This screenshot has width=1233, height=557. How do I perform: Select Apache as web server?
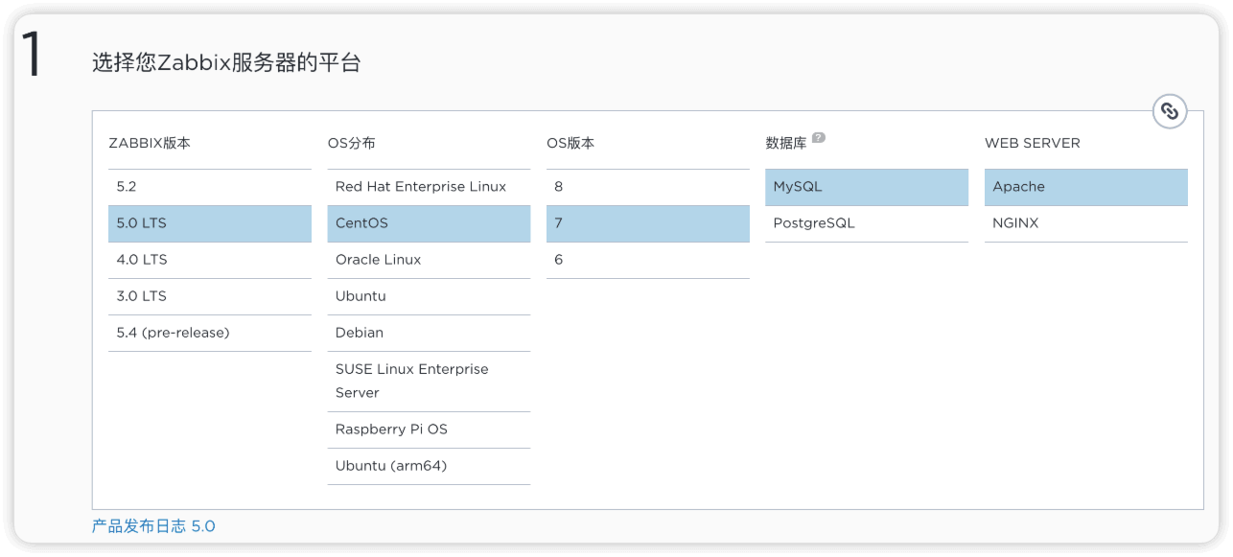[1086, 187]
